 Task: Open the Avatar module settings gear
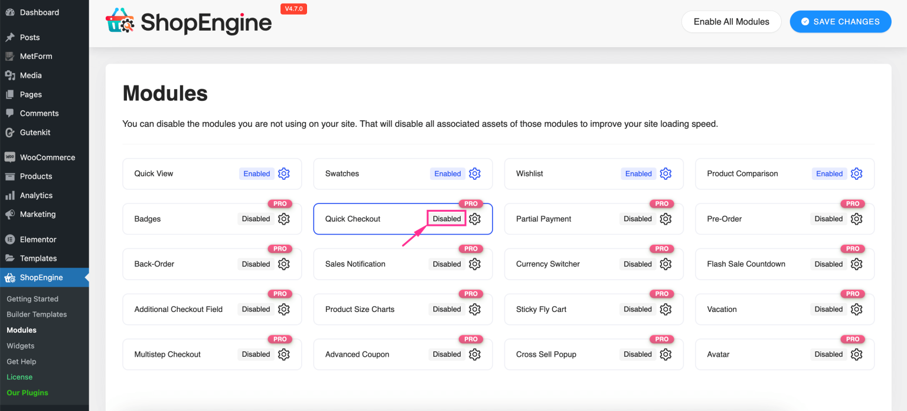coord(857,354)
